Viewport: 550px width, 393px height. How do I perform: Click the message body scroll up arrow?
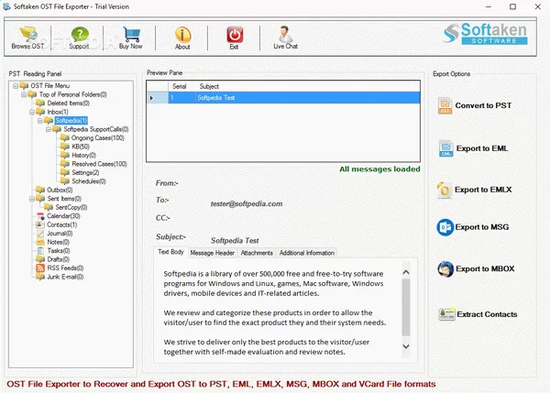406,272
